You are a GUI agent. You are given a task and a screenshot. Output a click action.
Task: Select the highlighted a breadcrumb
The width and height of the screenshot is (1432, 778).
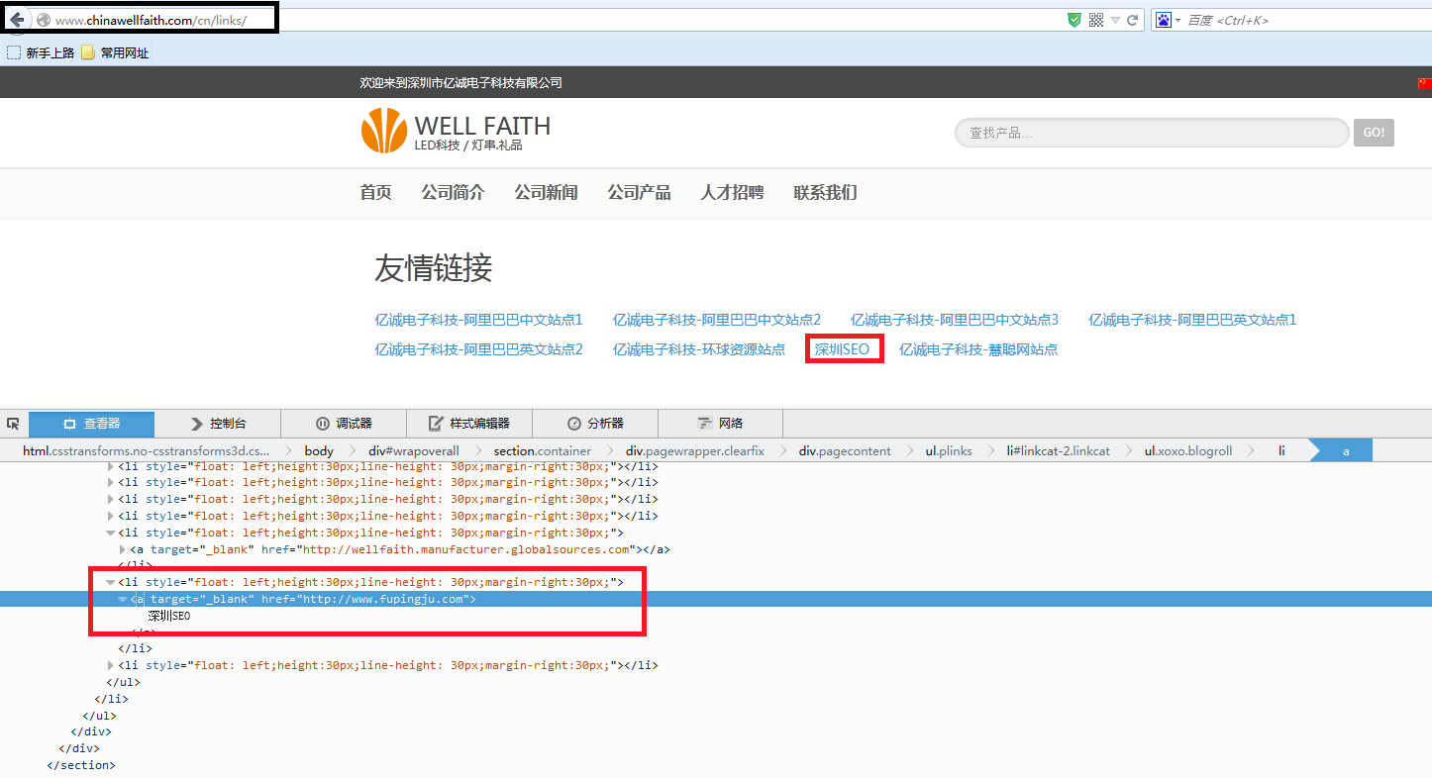pos(1345,450)
